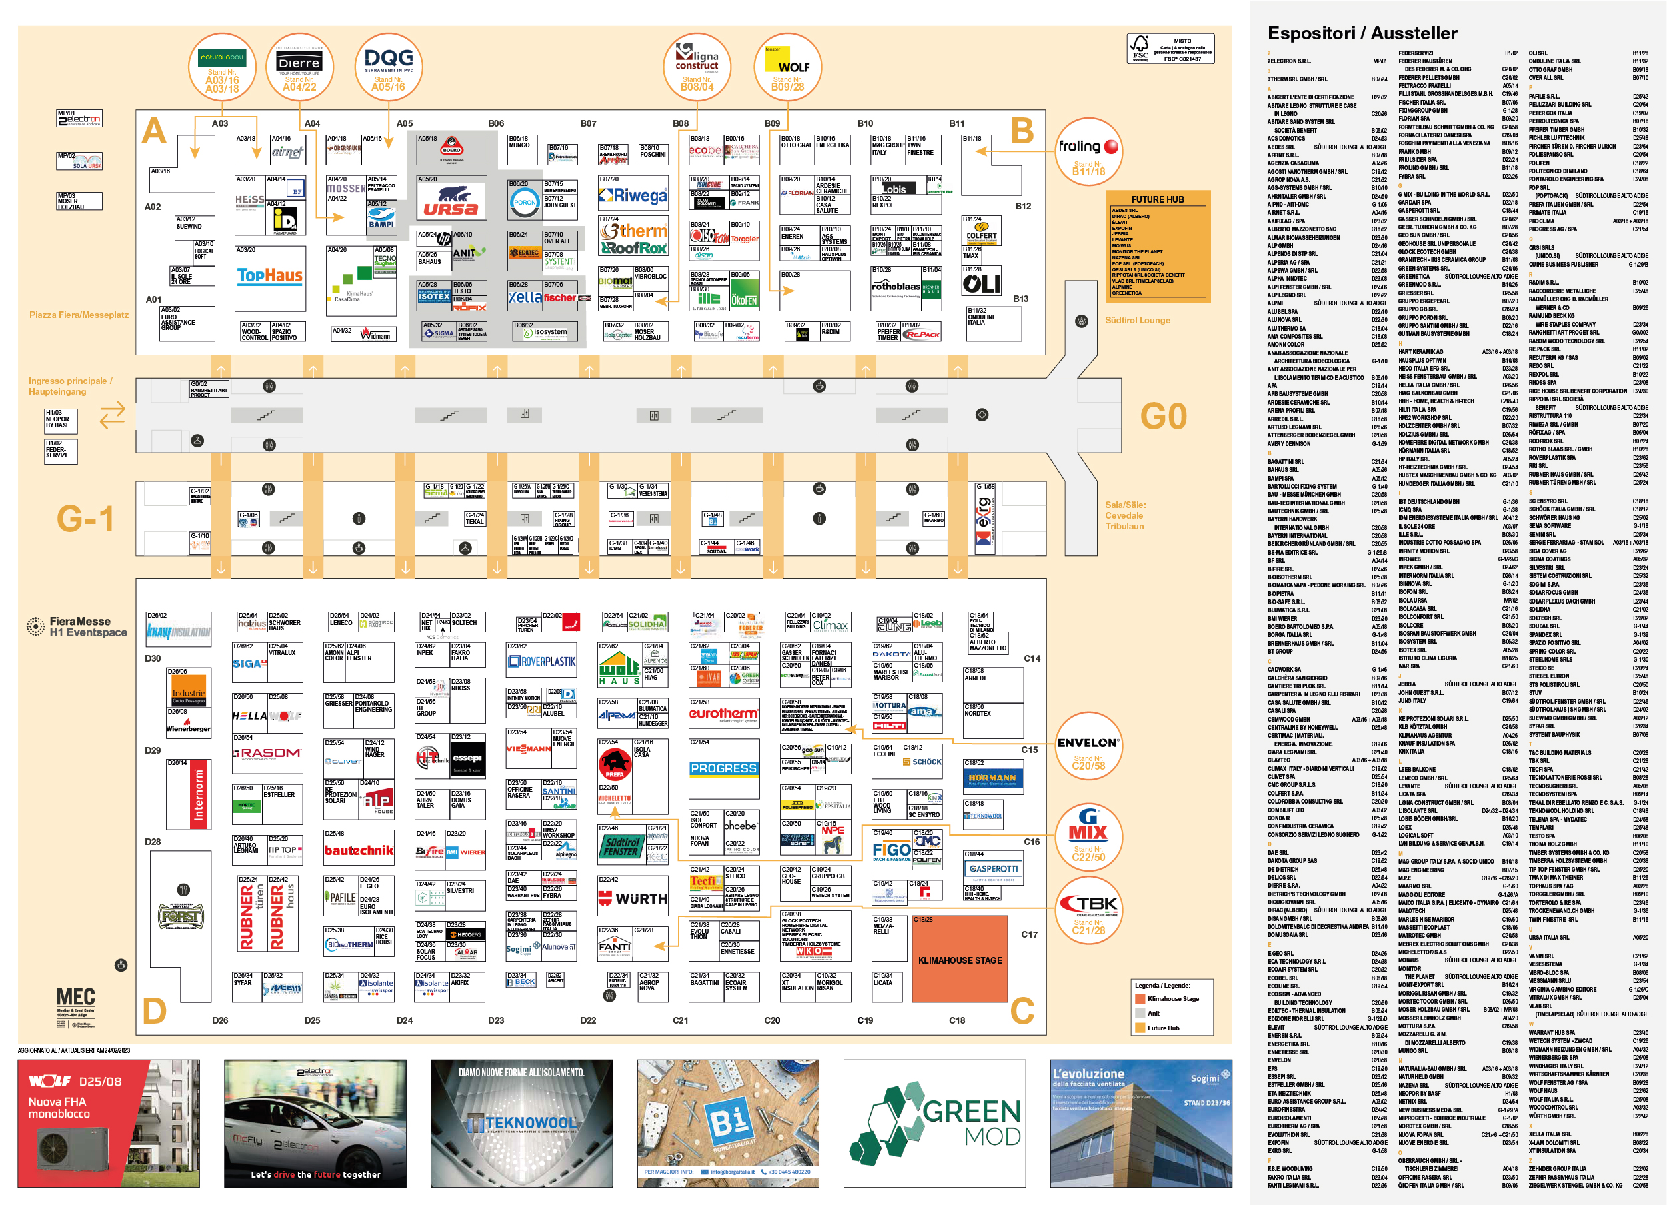This screenshot has height=1205, width=1667.
Task: Click the Future Hub legend swatch
Action: pyautogui.click(x=1140, y=1028)
